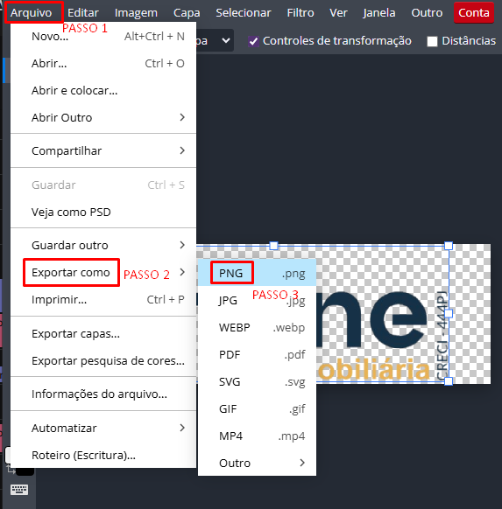This screenshot has width=502, height=509.
Task: Disable Controles de transformação checkbox
Action: click(x=253, y=41)
